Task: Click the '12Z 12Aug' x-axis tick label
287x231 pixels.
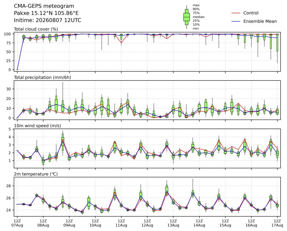Action: click(147, 223)
